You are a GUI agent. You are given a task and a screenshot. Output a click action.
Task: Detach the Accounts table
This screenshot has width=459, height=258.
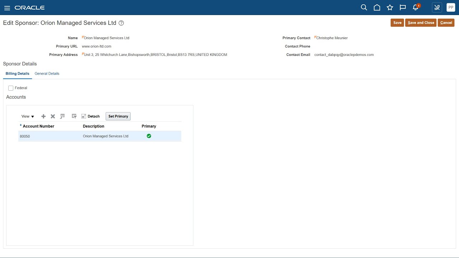point(90,116)
